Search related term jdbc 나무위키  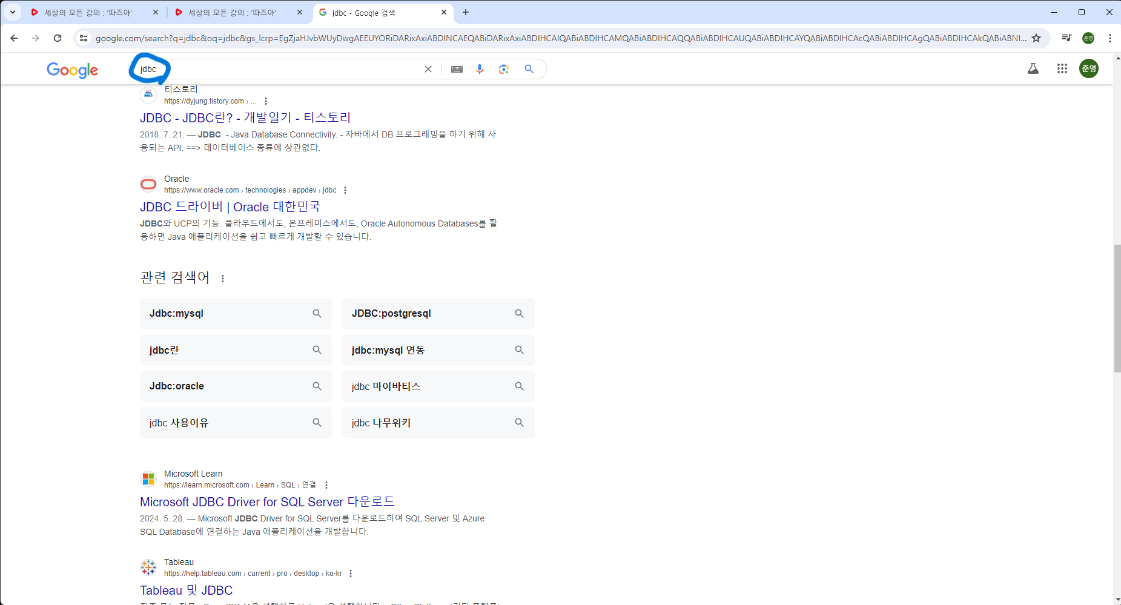point(438,423)
